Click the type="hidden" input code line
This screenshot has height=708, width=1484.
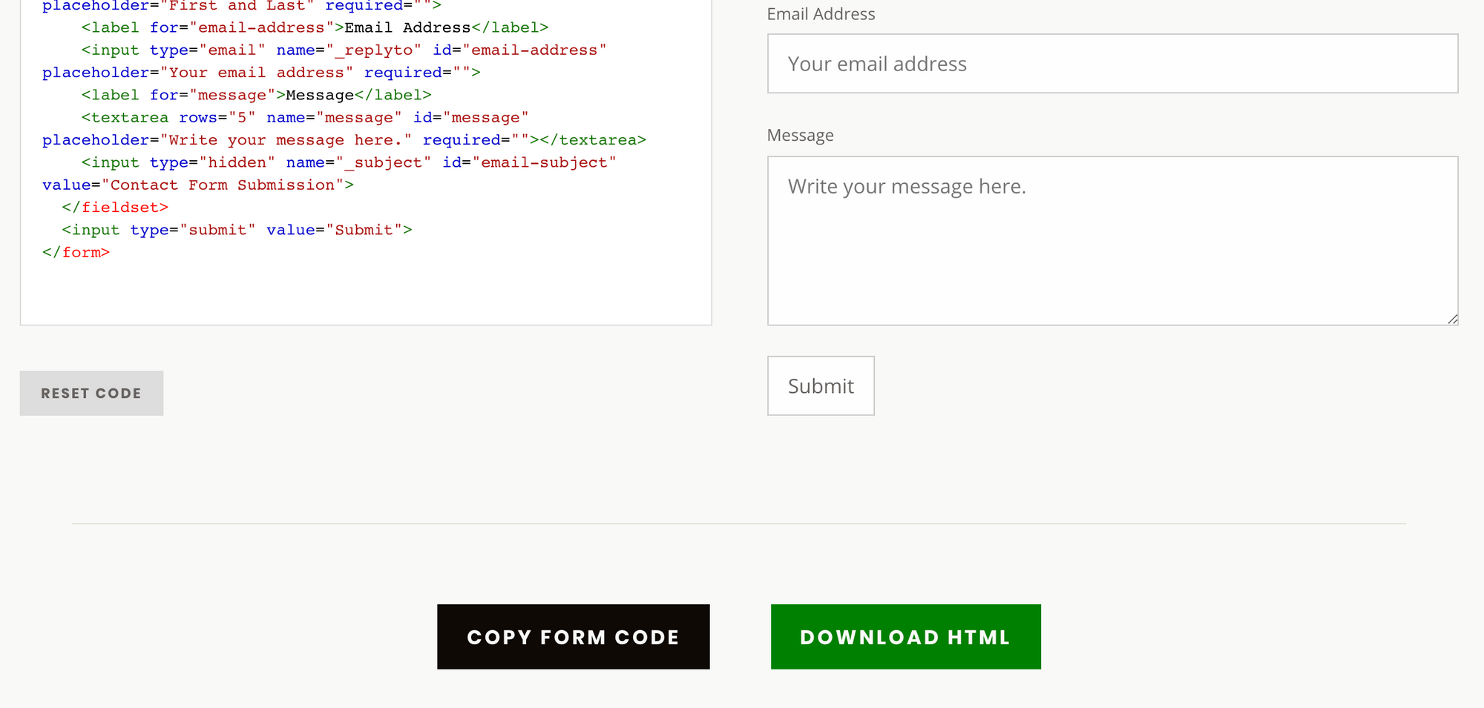coord(349,162)
